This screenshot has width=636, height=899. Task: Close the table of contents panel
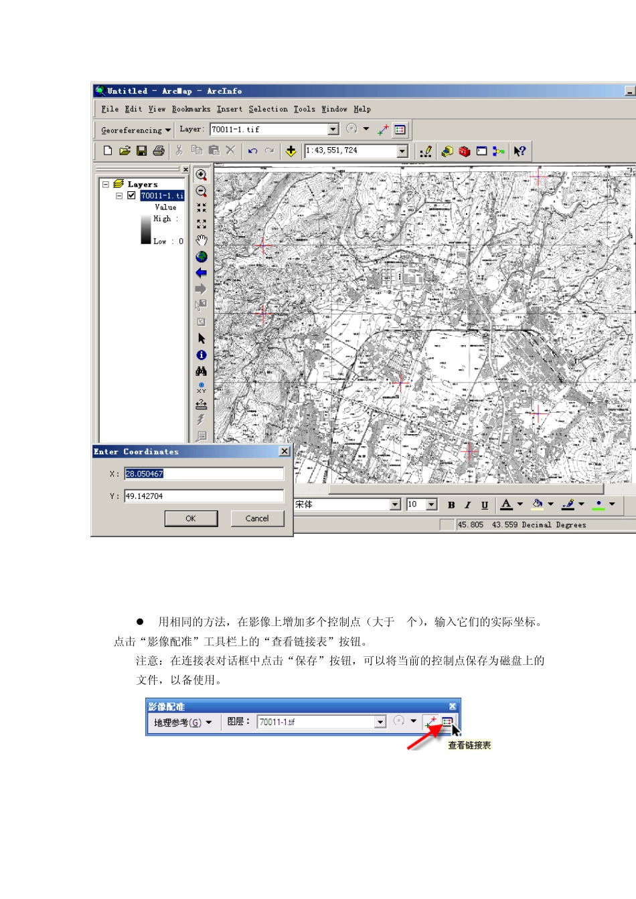point(185,170)
